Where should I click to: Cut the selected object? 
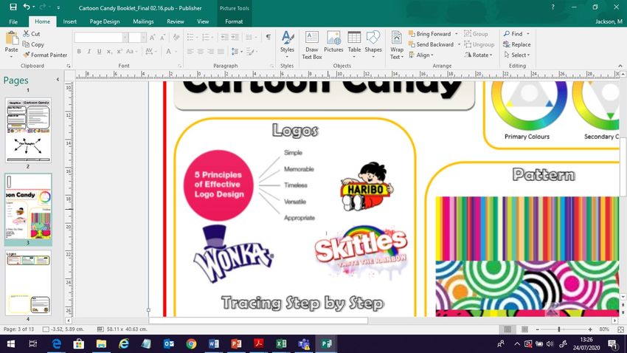32,34
